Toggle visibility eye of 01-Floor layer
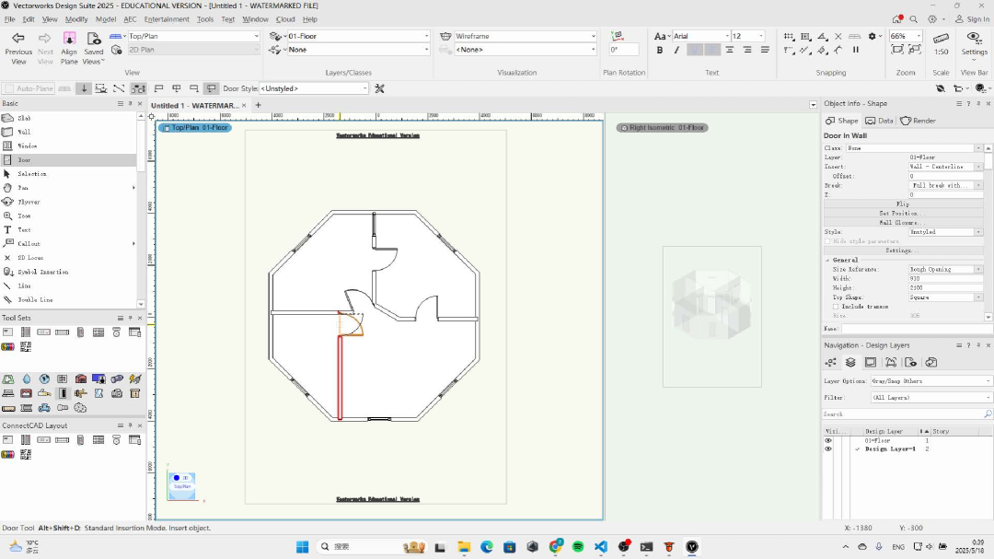This screenshot has width=994, height=559. (827, 441)
